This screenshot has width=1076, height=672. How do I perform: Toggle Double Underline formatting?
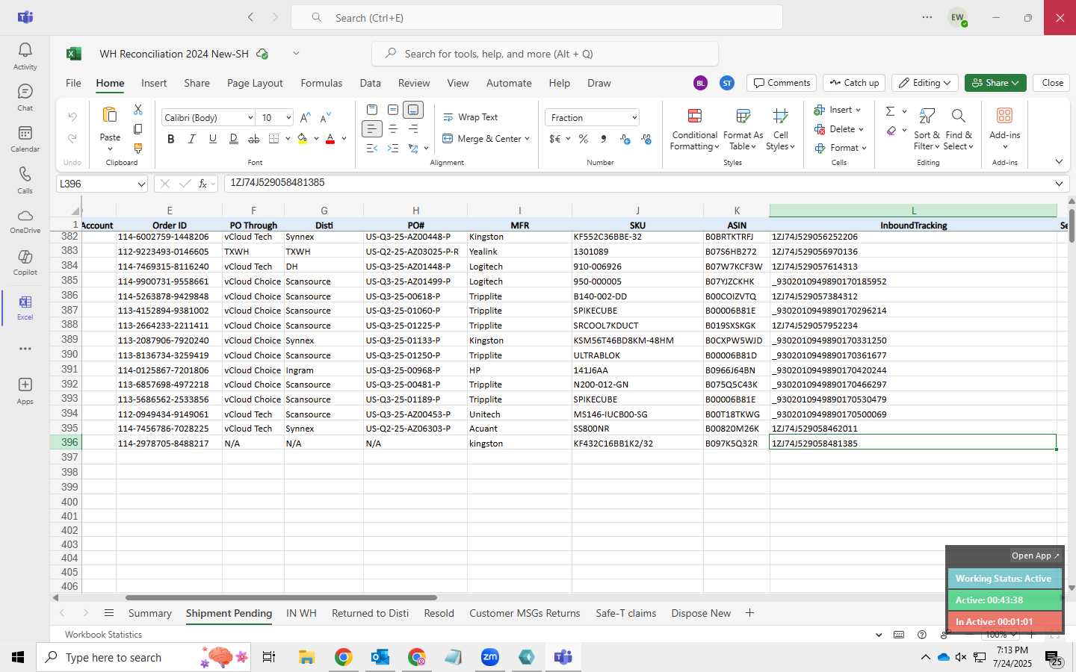point(234,139)
